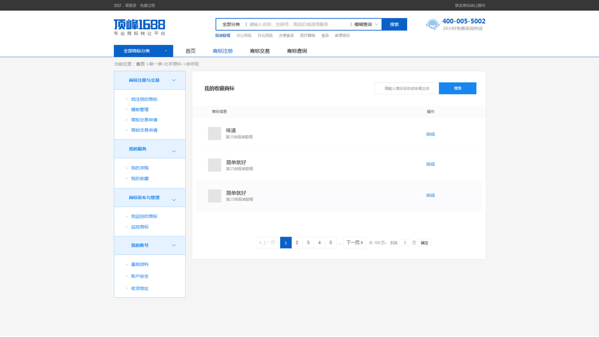Focus the jump-to-page number field

pos(405,243)
